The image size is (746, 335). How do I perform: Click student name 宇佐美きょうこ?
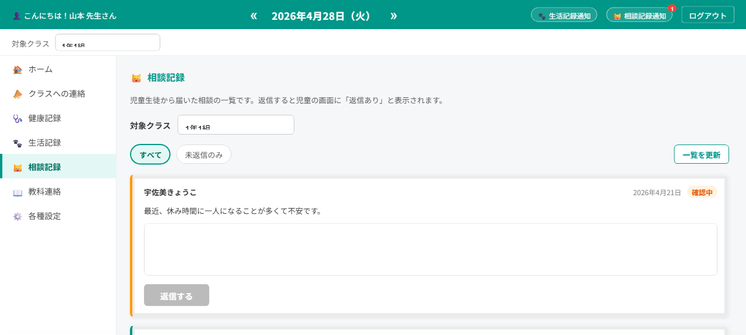170,192
